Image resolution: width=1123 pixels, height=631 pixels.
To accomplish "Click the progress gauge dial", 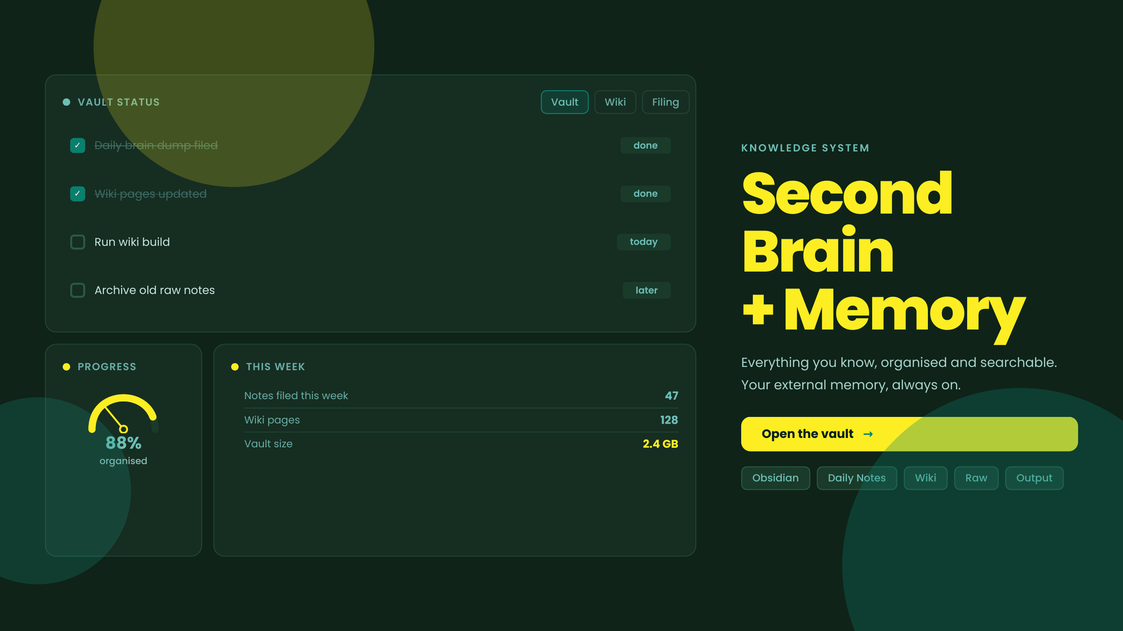I will [x=124, y=414].
